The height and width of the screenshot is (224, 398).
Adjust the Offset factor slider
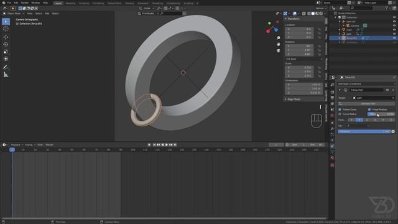click(x=381, y=114)
